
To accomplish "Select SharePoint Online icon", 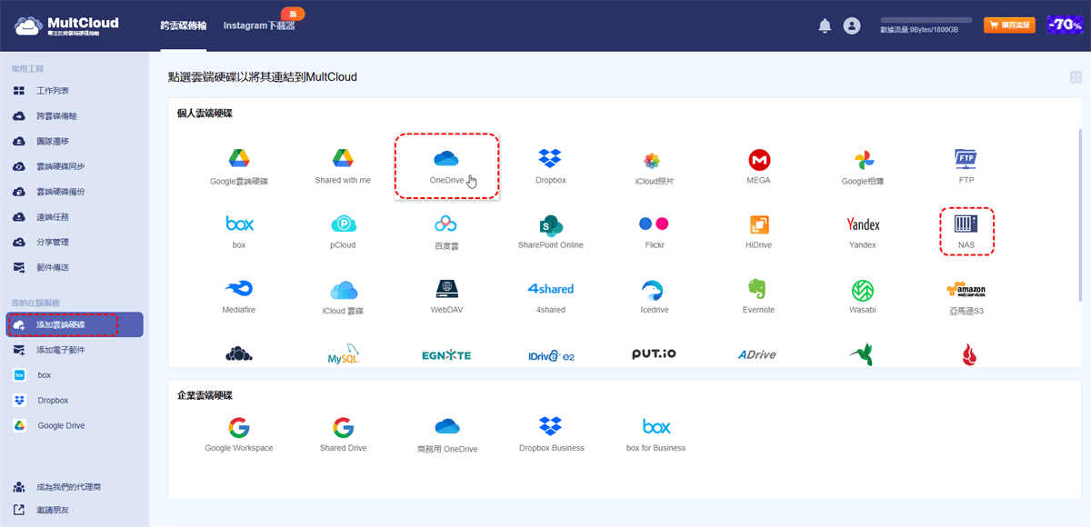I will pos(550,224).
